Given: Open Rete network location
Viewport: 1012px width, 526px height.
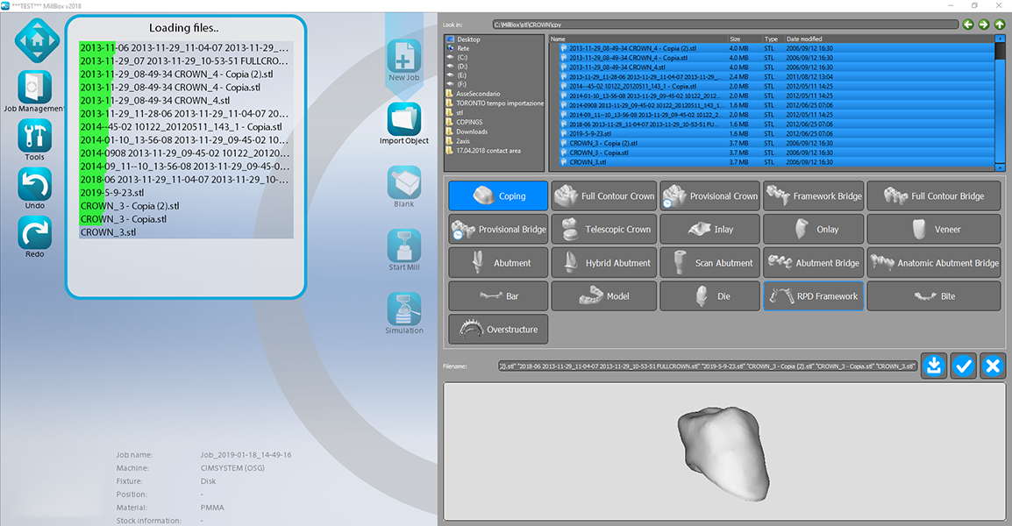Looking at the screenshot, I should click(x=463, y=48).
